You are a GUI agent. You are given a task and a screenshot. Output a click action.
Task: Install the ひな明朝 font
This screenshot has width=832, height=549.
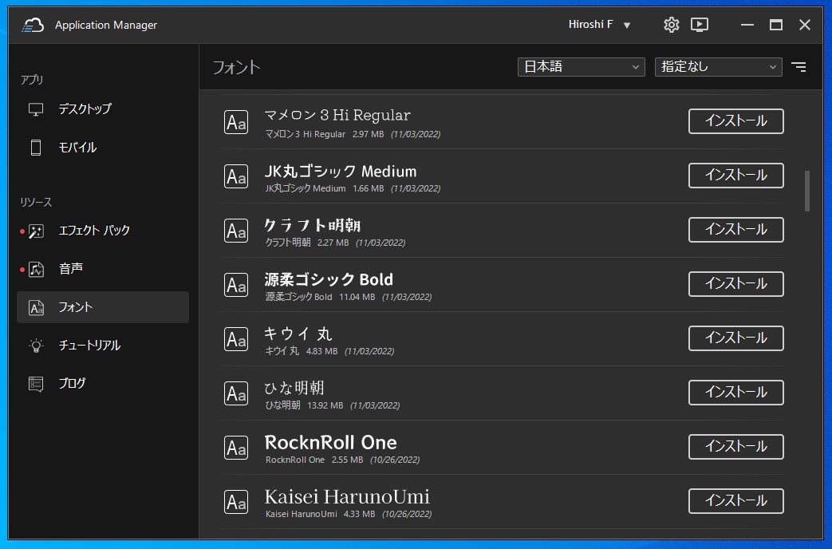point(736,392)
